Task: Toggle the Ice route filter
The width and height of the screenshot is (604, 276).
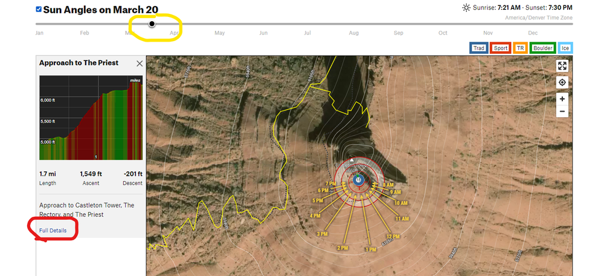Action: coord(565,48)
